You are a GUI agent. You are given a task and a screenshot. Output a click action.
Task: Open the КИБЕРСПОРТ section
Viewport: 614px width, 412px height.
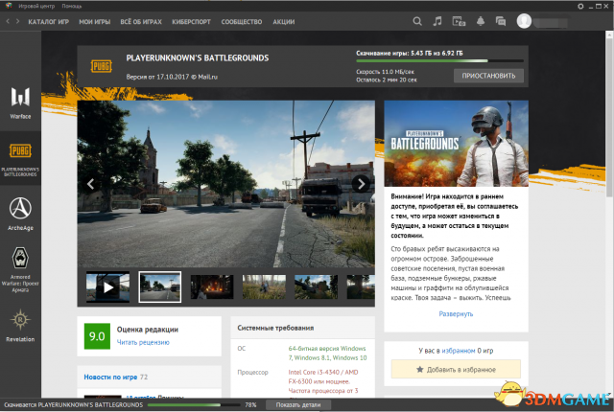tap(192, 22)
